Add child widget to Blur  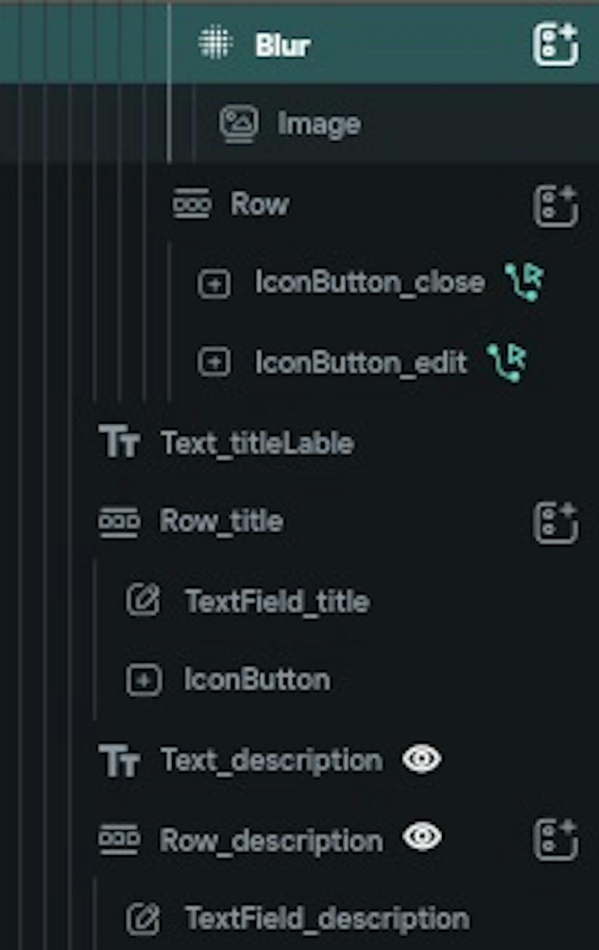coord(555,44)
